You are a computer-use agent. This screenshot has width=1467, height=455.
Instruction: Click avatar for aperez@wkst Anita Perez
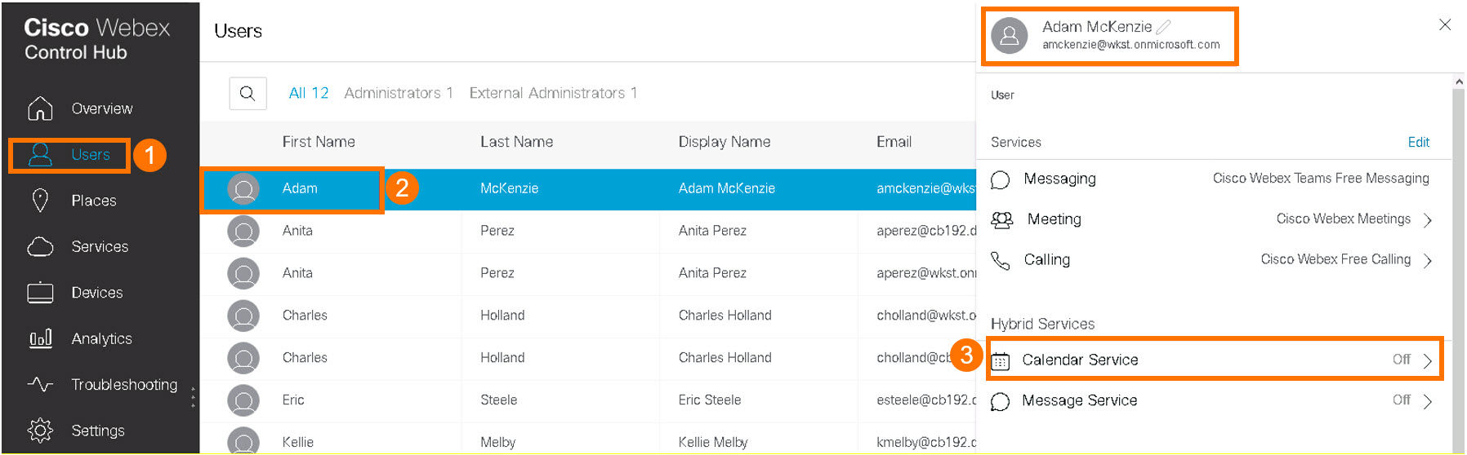[x=243, y=274]
